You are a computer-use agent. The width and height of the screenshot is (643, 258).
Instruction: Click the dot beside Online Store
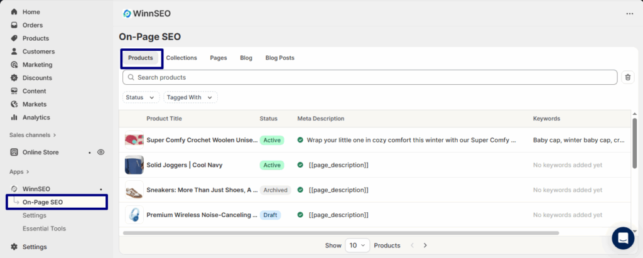point(89,152)
